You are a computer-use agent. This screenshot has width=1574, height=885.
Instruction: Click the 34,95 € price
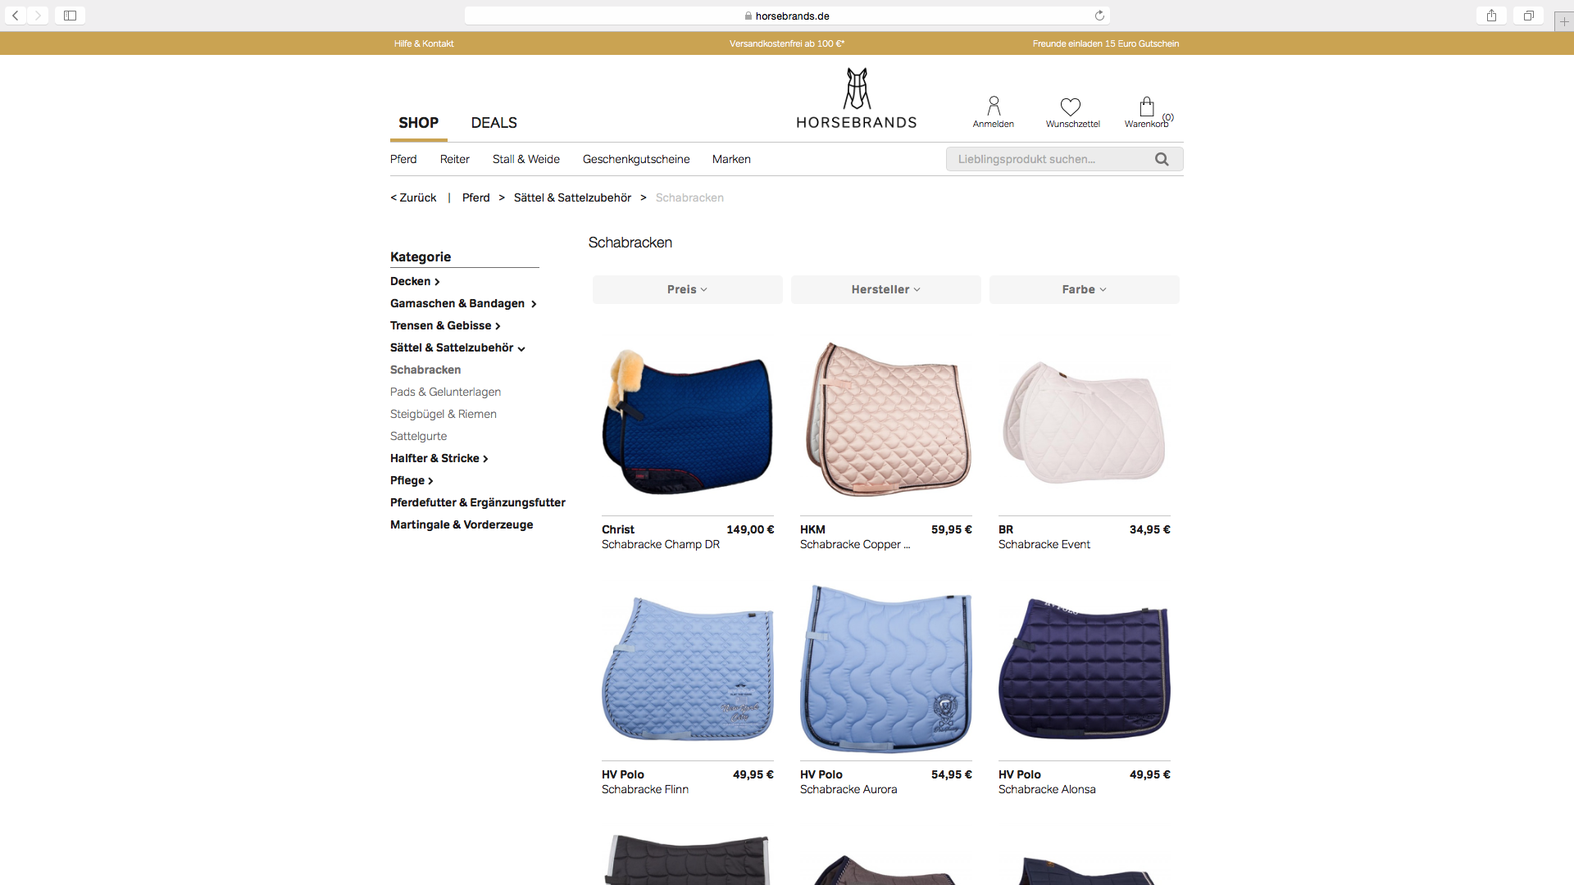coord(1150,529)
